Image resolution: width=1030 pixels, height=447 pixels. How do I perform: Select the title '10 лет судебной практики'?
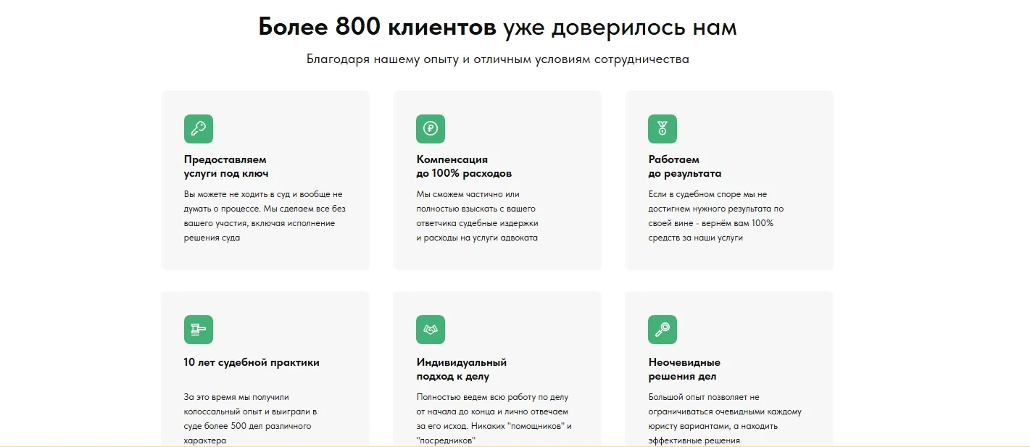coord(252,362)
